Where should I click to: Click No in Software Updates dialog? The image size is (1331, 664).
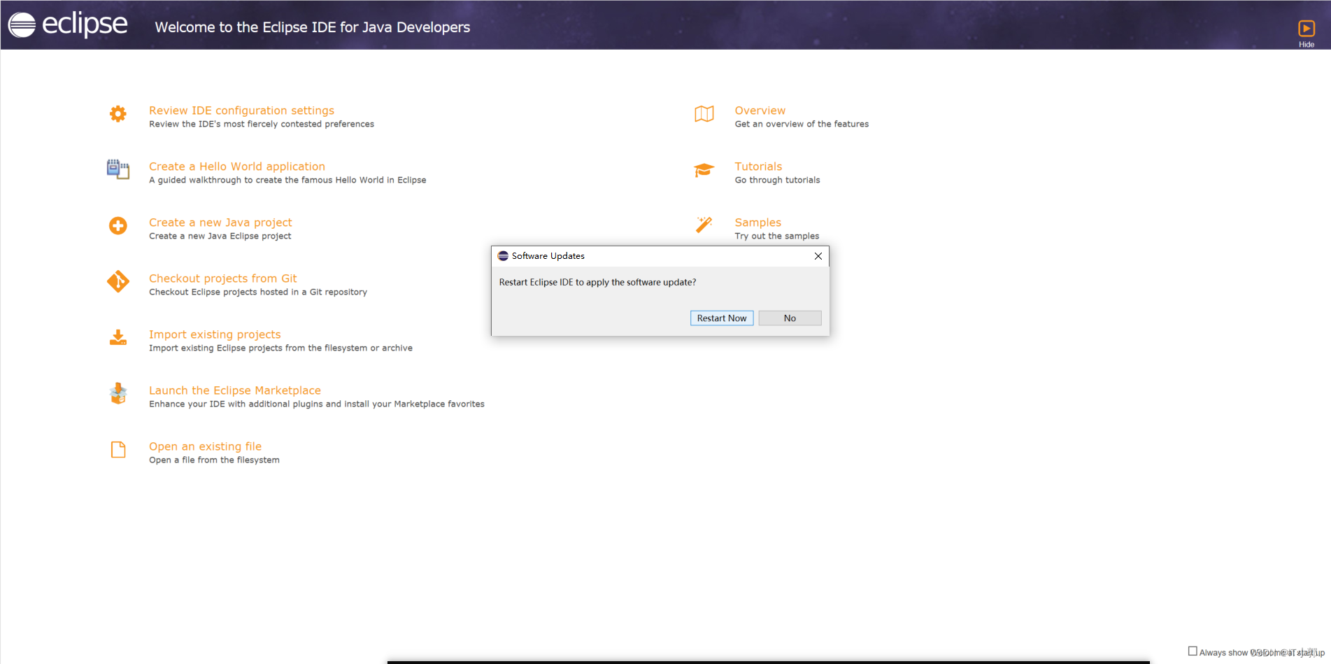click(790, 318)
